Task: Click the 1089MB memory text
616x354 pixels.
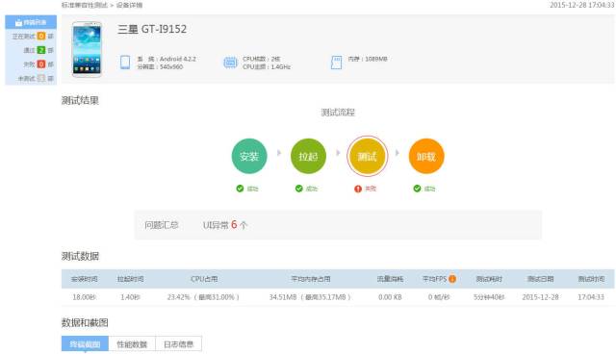Action: tap(376, 59)
